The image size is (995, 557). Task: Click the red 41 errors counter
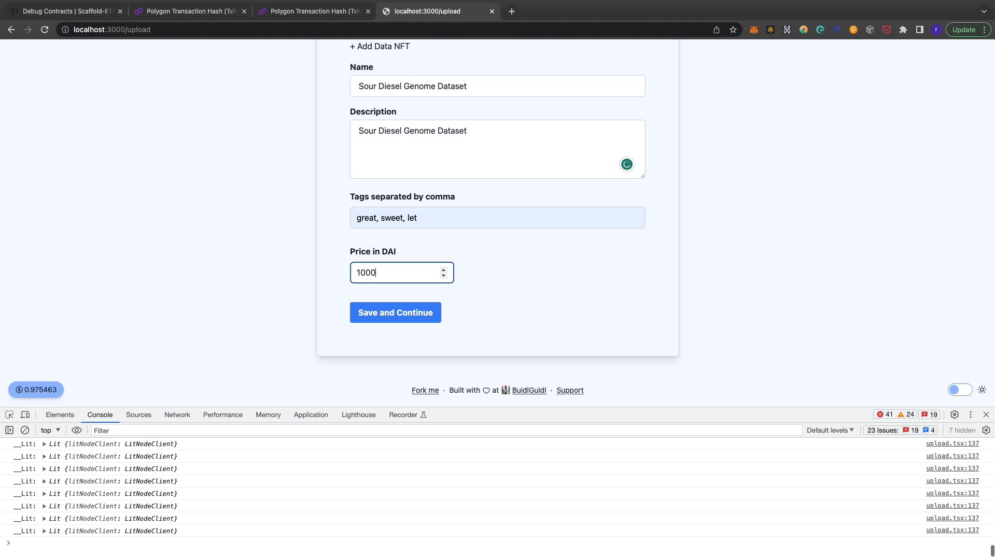[x=885, y=415]
